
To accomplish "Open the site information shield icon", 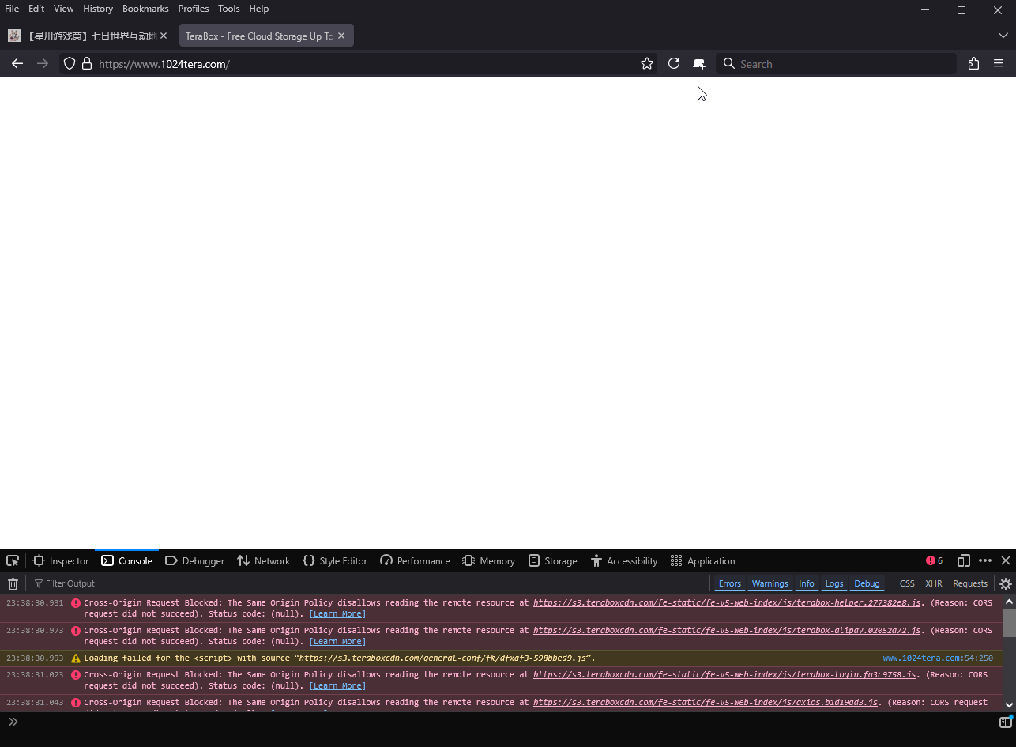I will tap(70, 64).
